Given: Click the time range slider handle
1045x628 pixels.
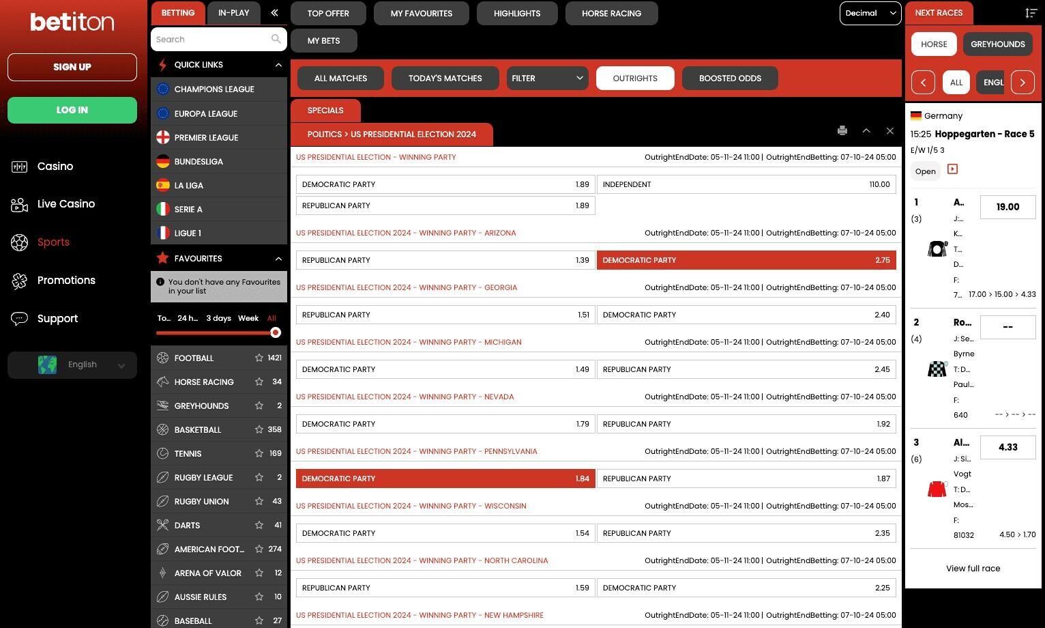Looking at the screenshot, I should coord(275,332).
